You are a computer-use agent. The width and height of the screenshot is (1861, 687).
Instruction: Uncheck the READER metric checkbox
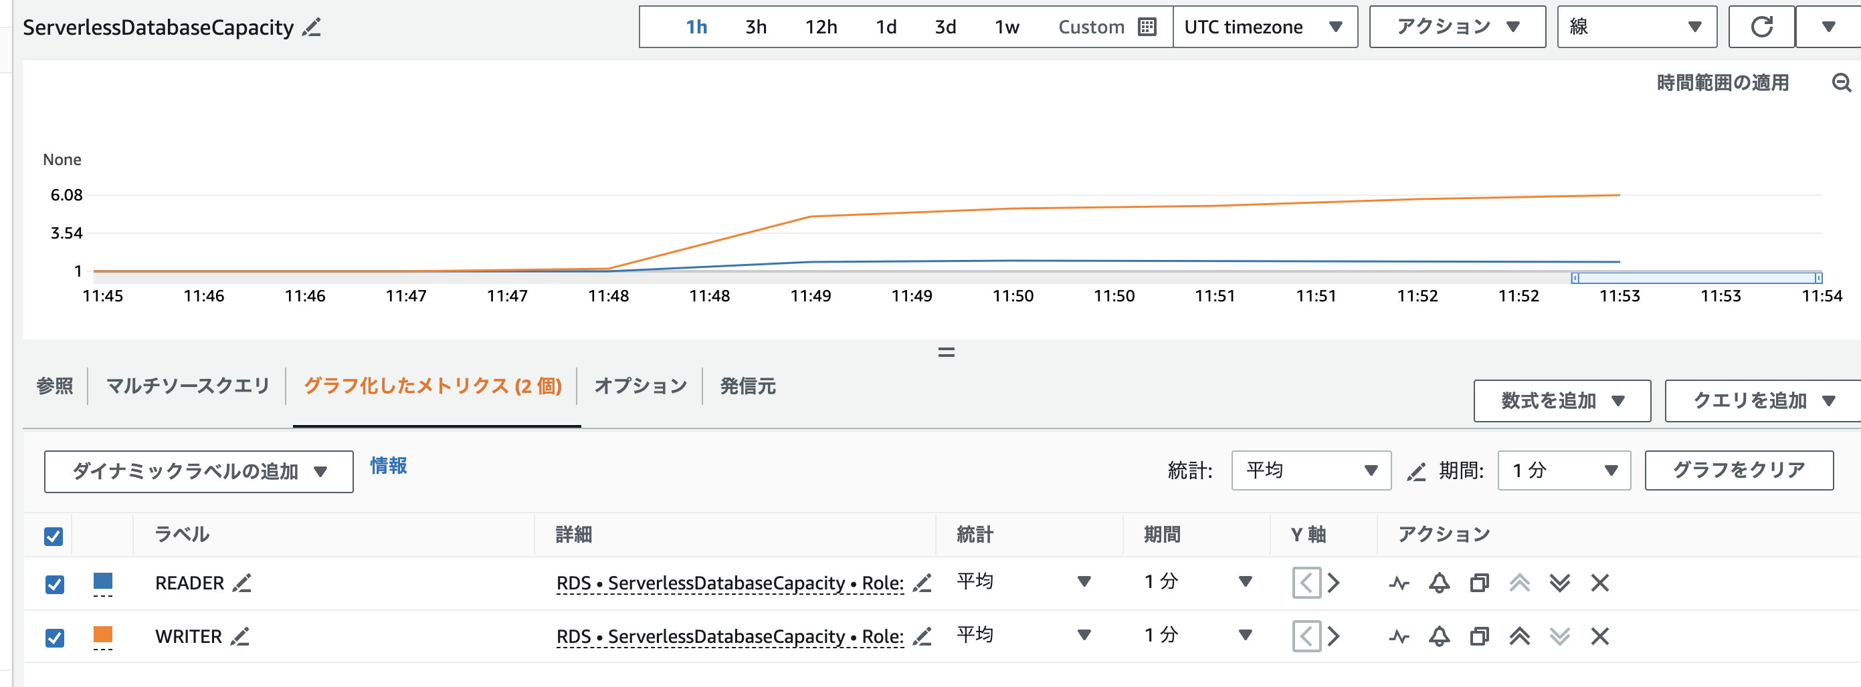pyautogui.click(x=54, y=584)
